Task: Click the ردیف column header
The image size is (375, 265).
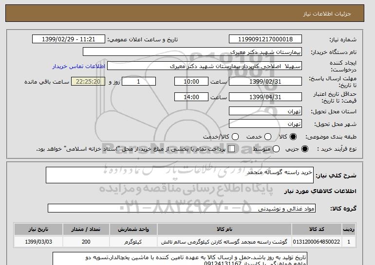Action: tap(349, 229)
